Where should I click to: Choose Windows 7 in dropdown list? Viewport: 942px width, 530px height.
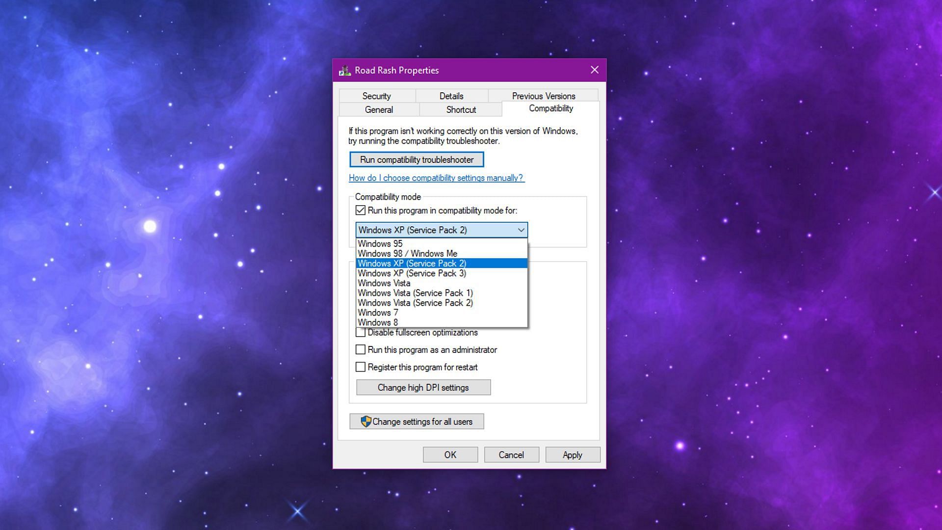(x=378, y=313)
